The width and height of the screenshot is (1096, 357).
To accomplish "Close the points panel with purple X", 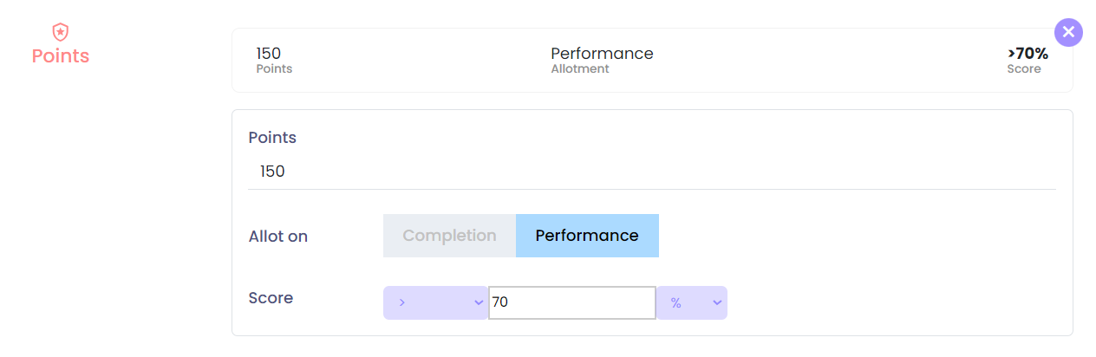I will click(1068, 32).
